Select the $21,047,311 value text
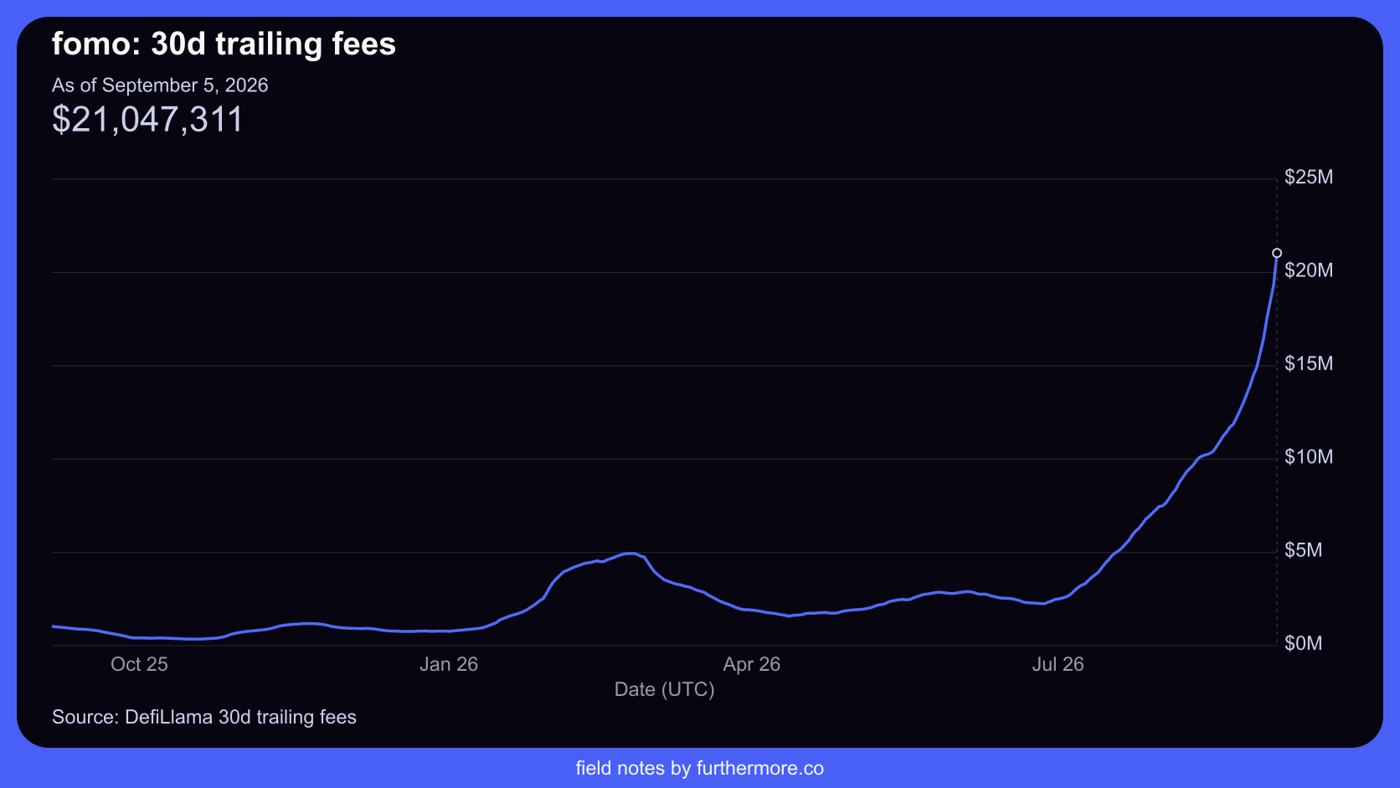This screenshot has height=788, width=1400. (147, 120)
